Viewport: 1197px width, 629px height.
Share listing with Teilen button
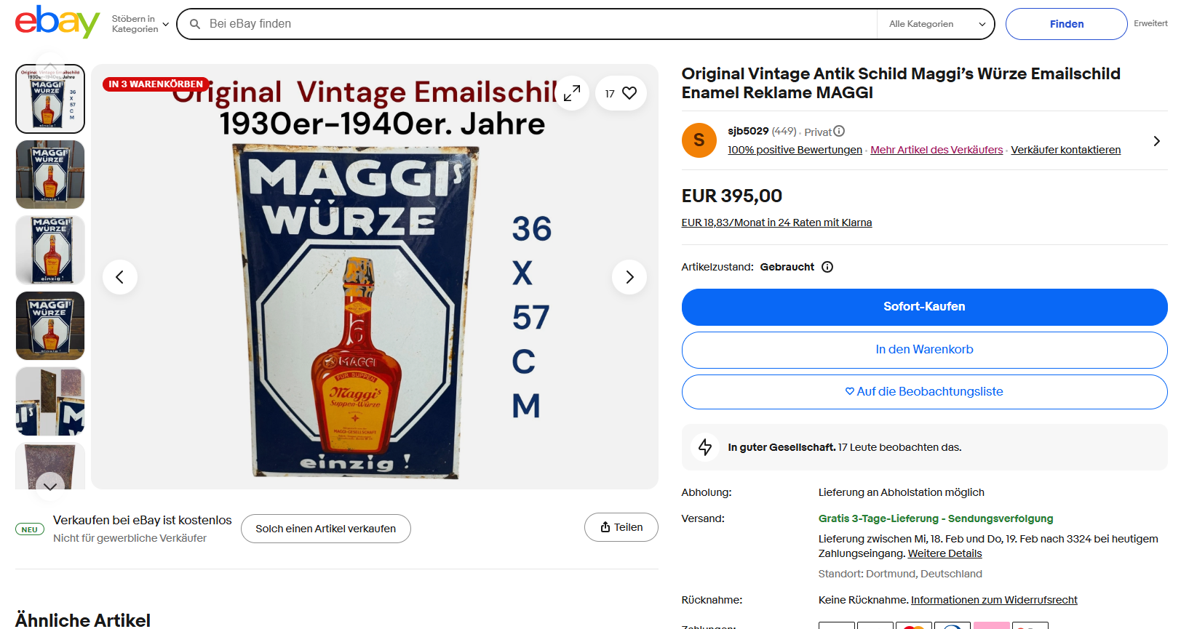point(621,527)
